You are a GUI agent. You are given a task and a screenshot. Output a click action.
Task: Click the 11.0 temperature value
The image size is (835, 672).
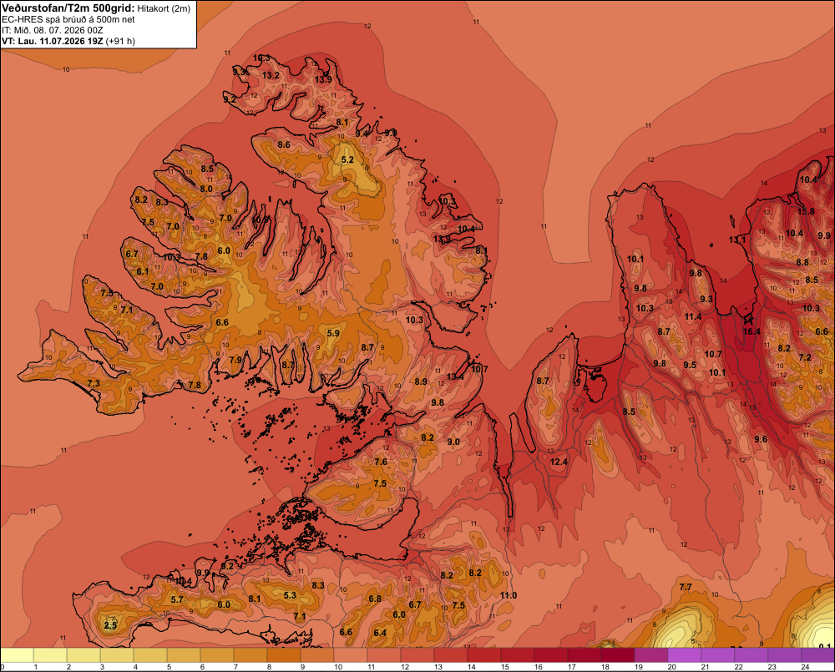click(x=509, y=595)
